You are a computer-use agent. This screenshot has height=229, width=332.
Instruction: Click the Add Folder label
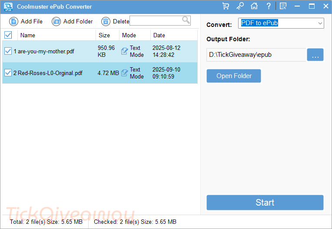pos(78,22)
